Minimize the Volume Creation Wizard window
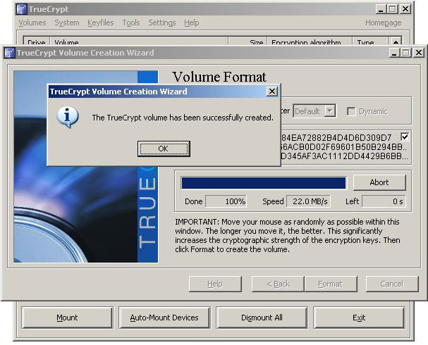428x345 pixels. coord(394,53)
